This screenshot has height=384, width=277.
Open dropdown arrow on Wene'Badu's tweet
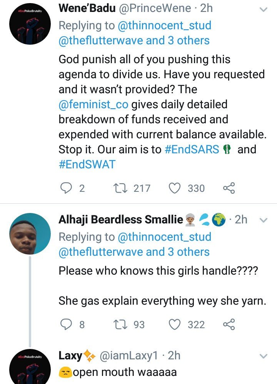264,9
